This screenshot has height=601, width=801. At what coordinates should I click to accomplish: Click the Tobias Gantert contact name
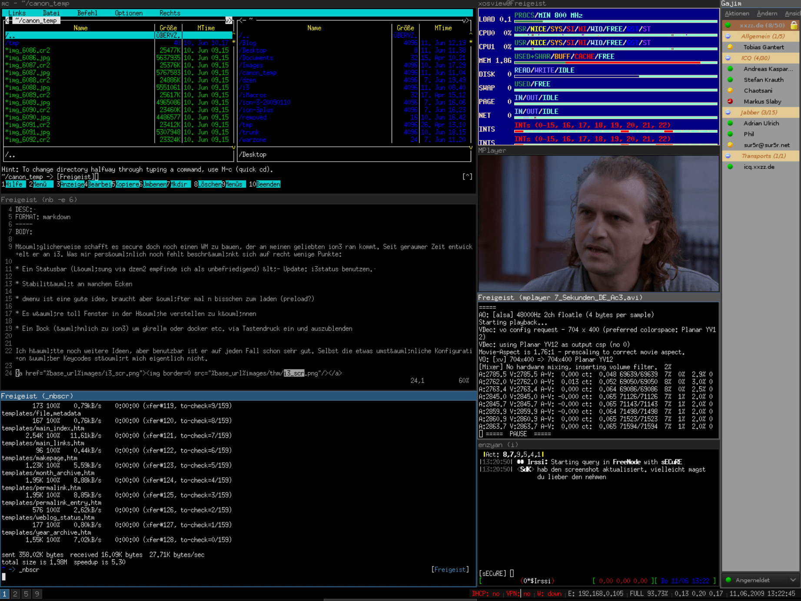764,47
